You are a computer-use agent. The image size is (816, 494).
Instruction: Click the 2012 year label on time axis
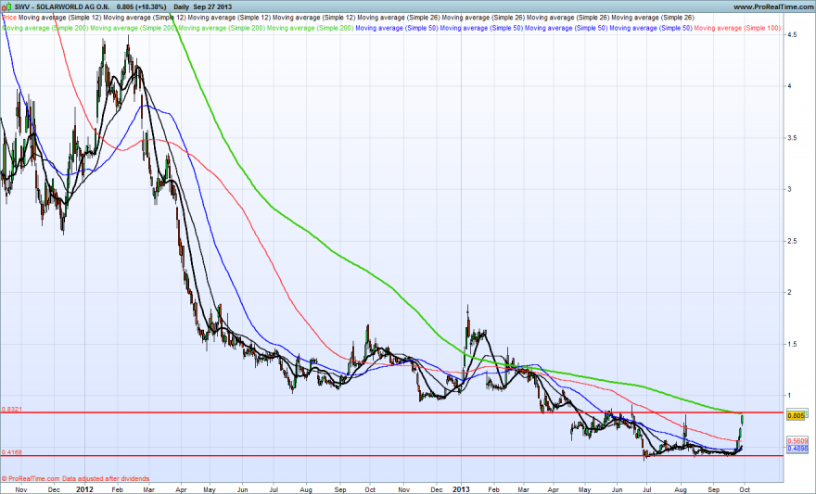point(84,489)
